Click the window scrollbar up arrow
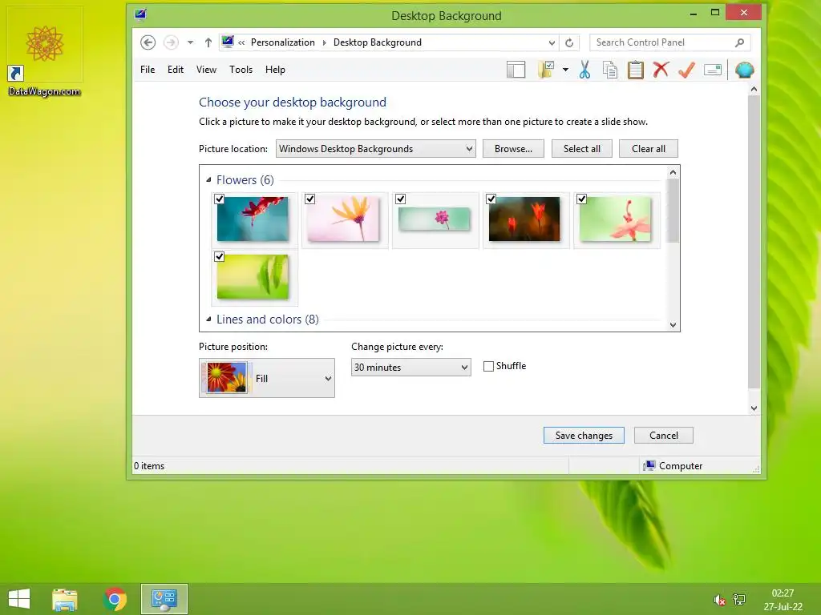Viewport: 821px width, 615px height. pyautogui.click(x=754, y=90)
